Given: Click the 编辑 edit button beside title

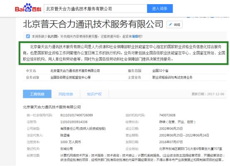Looking at the screenshot, I should tap(174, 24).
